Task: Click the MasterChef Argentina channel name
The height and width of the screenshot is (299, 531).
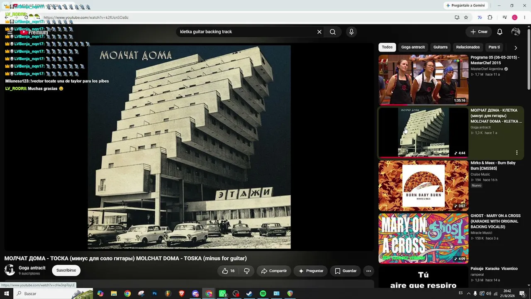Action: [x=487, y=69]
